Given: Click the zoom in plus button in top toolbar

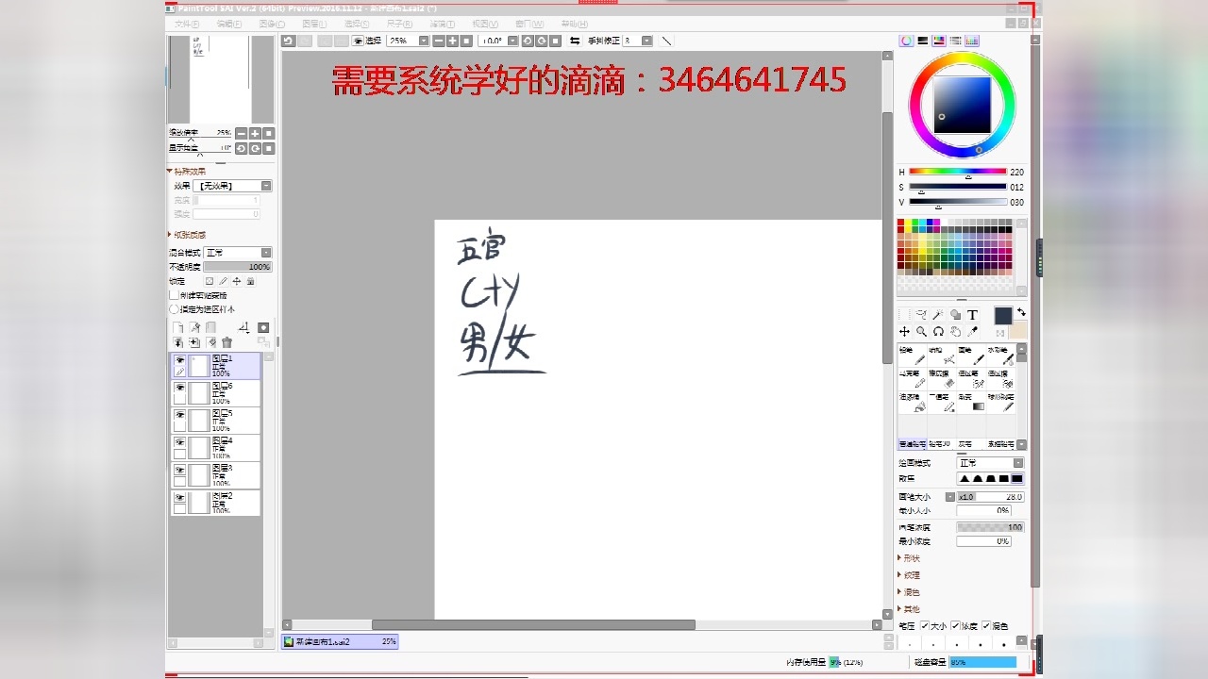Looking at the screenshot, I should click(x=452, y=41).
